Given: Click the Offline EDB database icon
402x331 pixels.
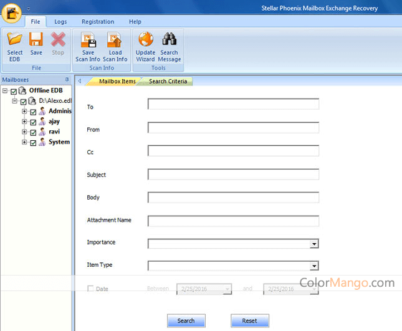Looking at the screenshot, I should click(x=22, y=90).
